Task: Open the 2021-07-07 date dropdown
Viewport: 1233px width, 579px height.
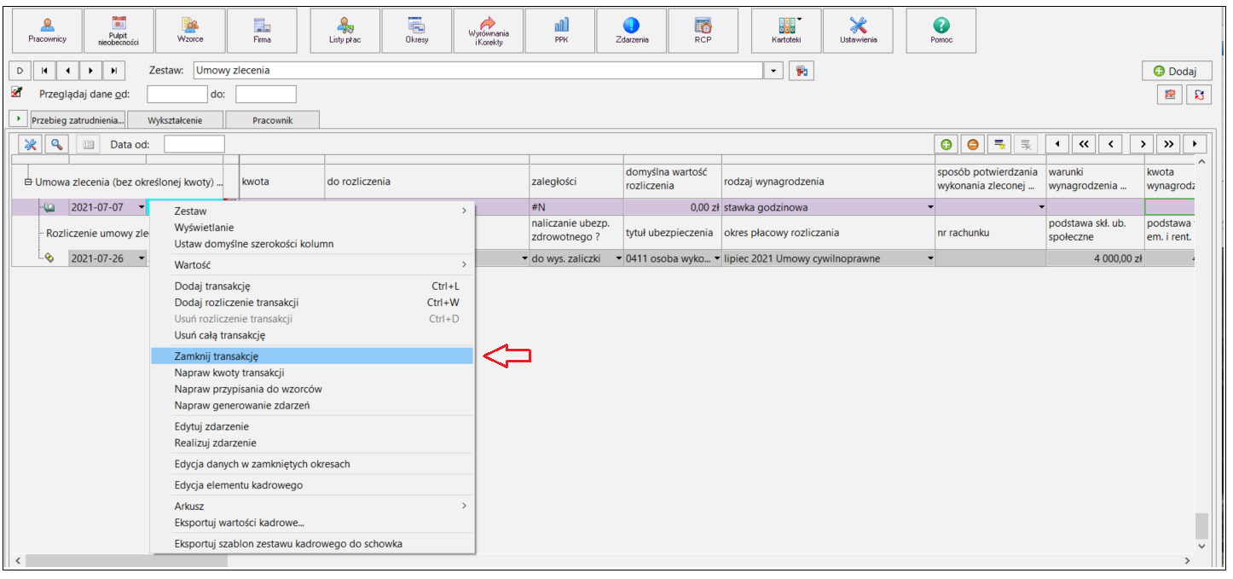Action: pos(141,207)
